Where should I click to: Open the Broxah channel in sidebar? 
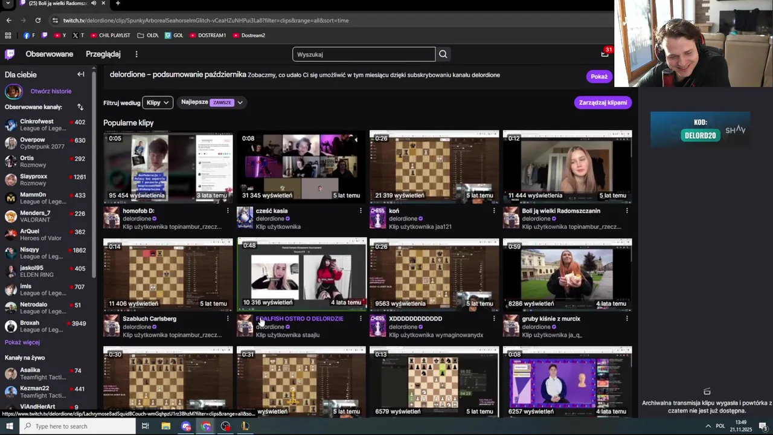click(46, 326)
